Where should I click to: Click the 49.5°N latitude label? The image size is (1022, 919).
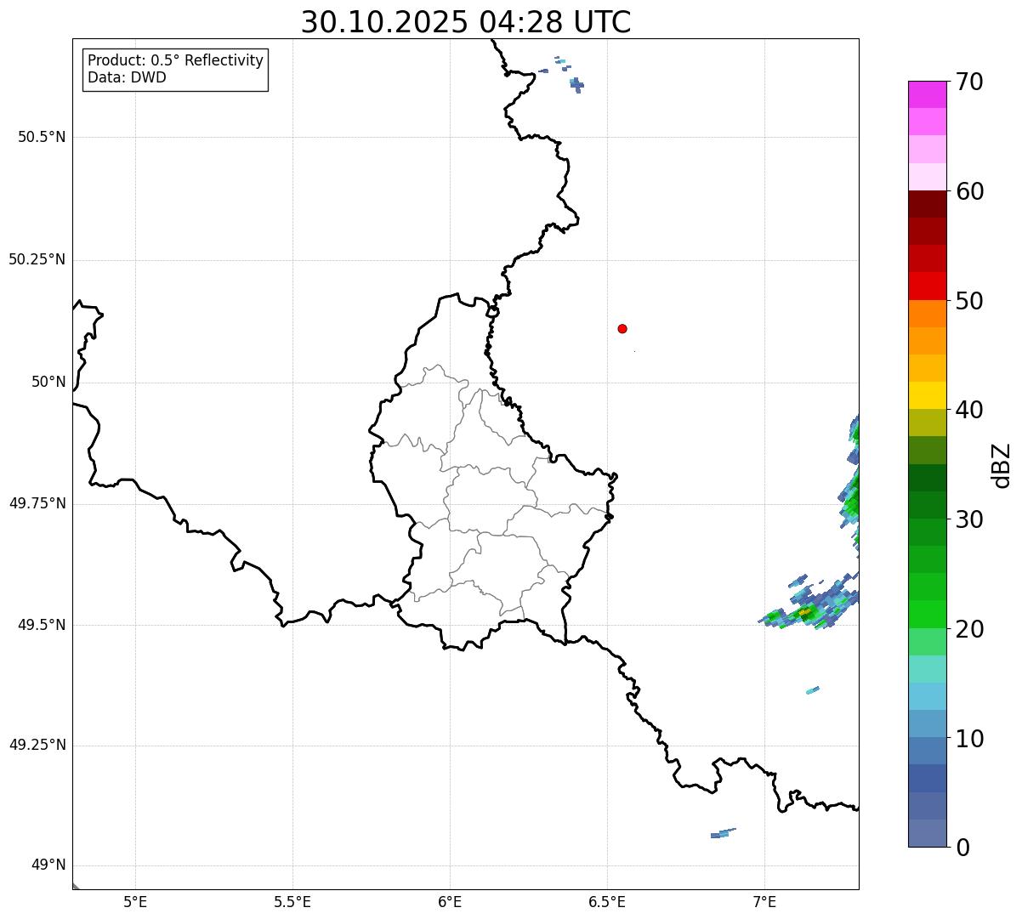42,625
